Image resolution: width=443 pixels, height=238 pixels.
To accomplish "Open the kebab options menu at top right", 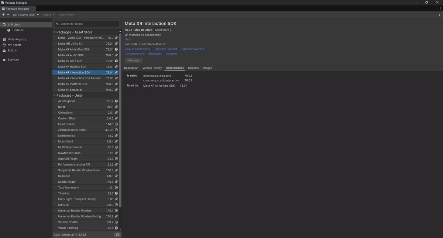I will [439, 15].
